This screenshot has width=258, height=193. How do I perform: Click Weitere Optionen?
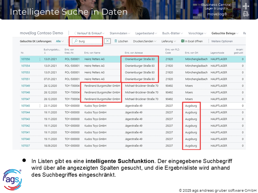(x=222, y=41)
